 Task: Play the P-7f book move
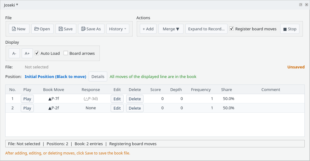pyautogui.click(x=27, y=99)
